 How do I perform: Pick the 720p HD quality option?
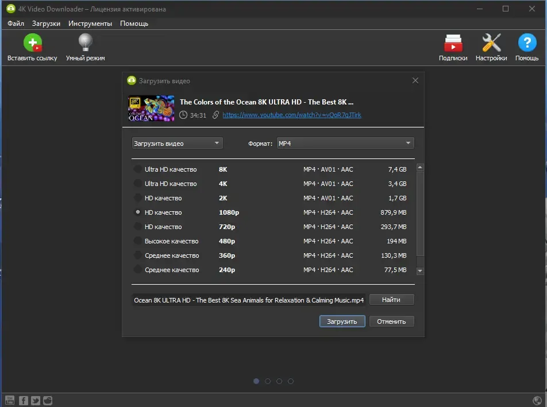(x=138, y=227)
